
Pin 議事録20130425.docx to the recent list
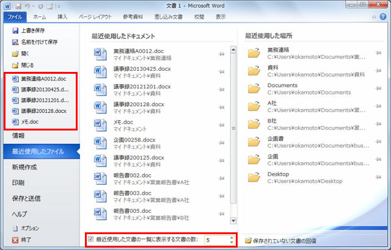[x=221, y=71]
